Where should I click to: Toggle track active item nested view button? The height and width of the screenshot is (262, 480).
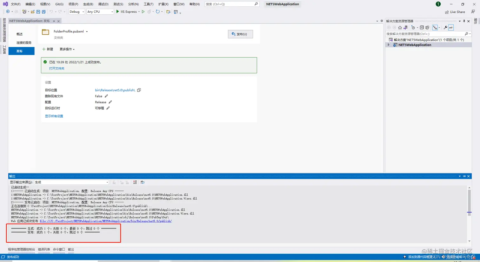click(435, 28)
